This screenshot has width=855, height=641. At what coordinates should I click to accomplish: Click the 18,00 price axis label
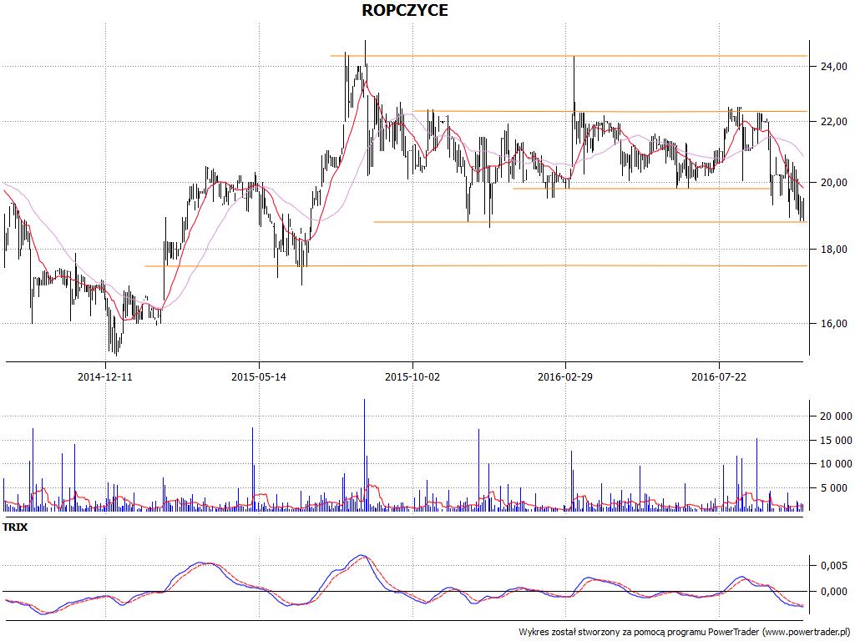[x=834, y=249]
